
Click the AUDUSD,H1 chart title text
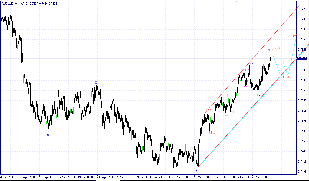[x=10, y=3]
